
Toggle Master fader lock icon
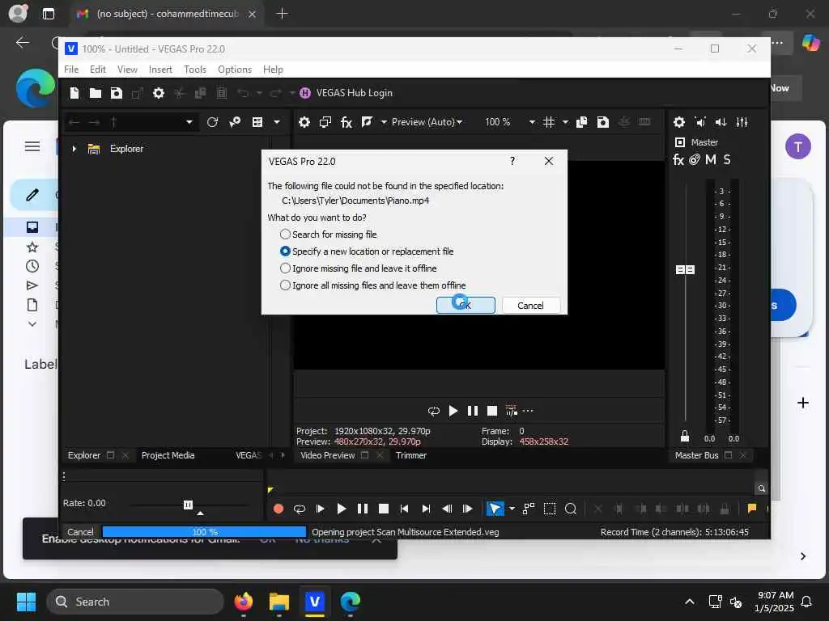click(x=685, y=436)
